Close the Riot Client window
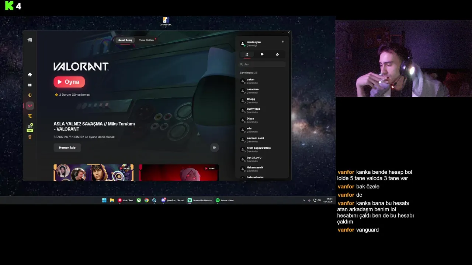The image size is (472, 265). tap(288, 32)
